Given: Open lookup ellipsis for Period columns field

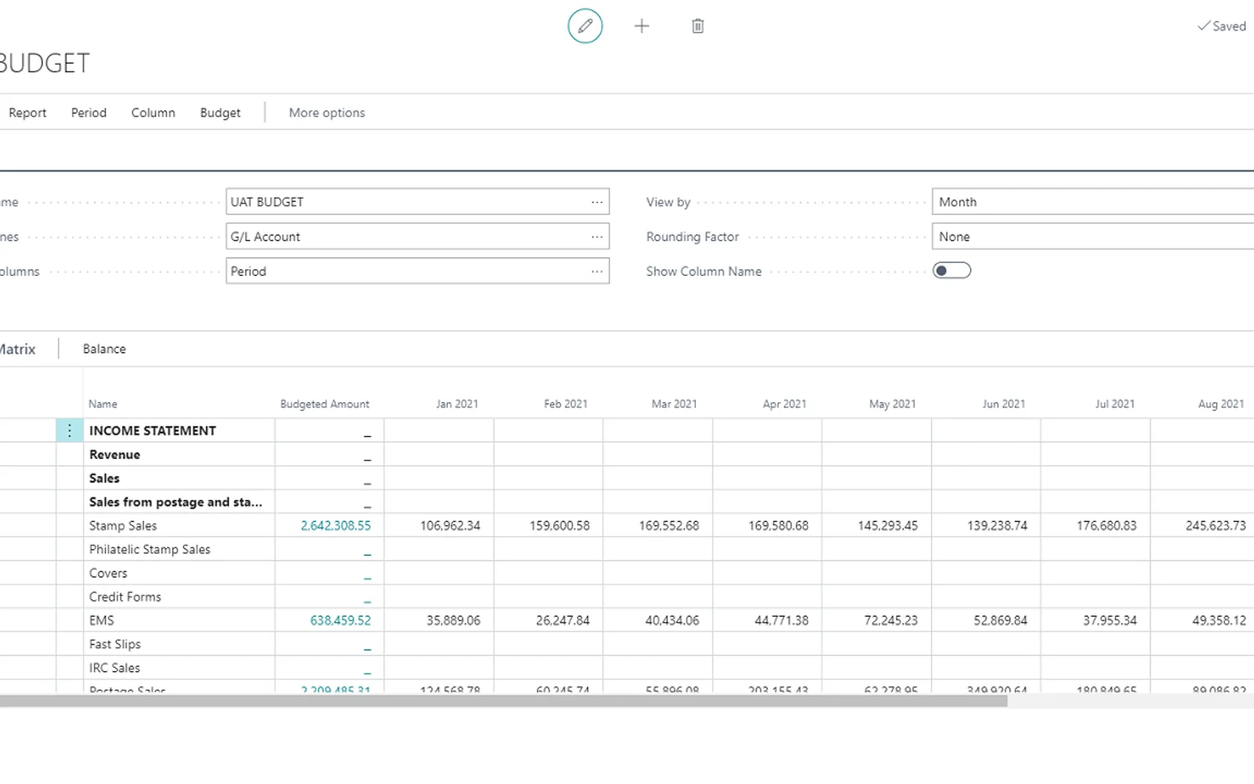Looking at the screenshot, I should coord(597,270).
